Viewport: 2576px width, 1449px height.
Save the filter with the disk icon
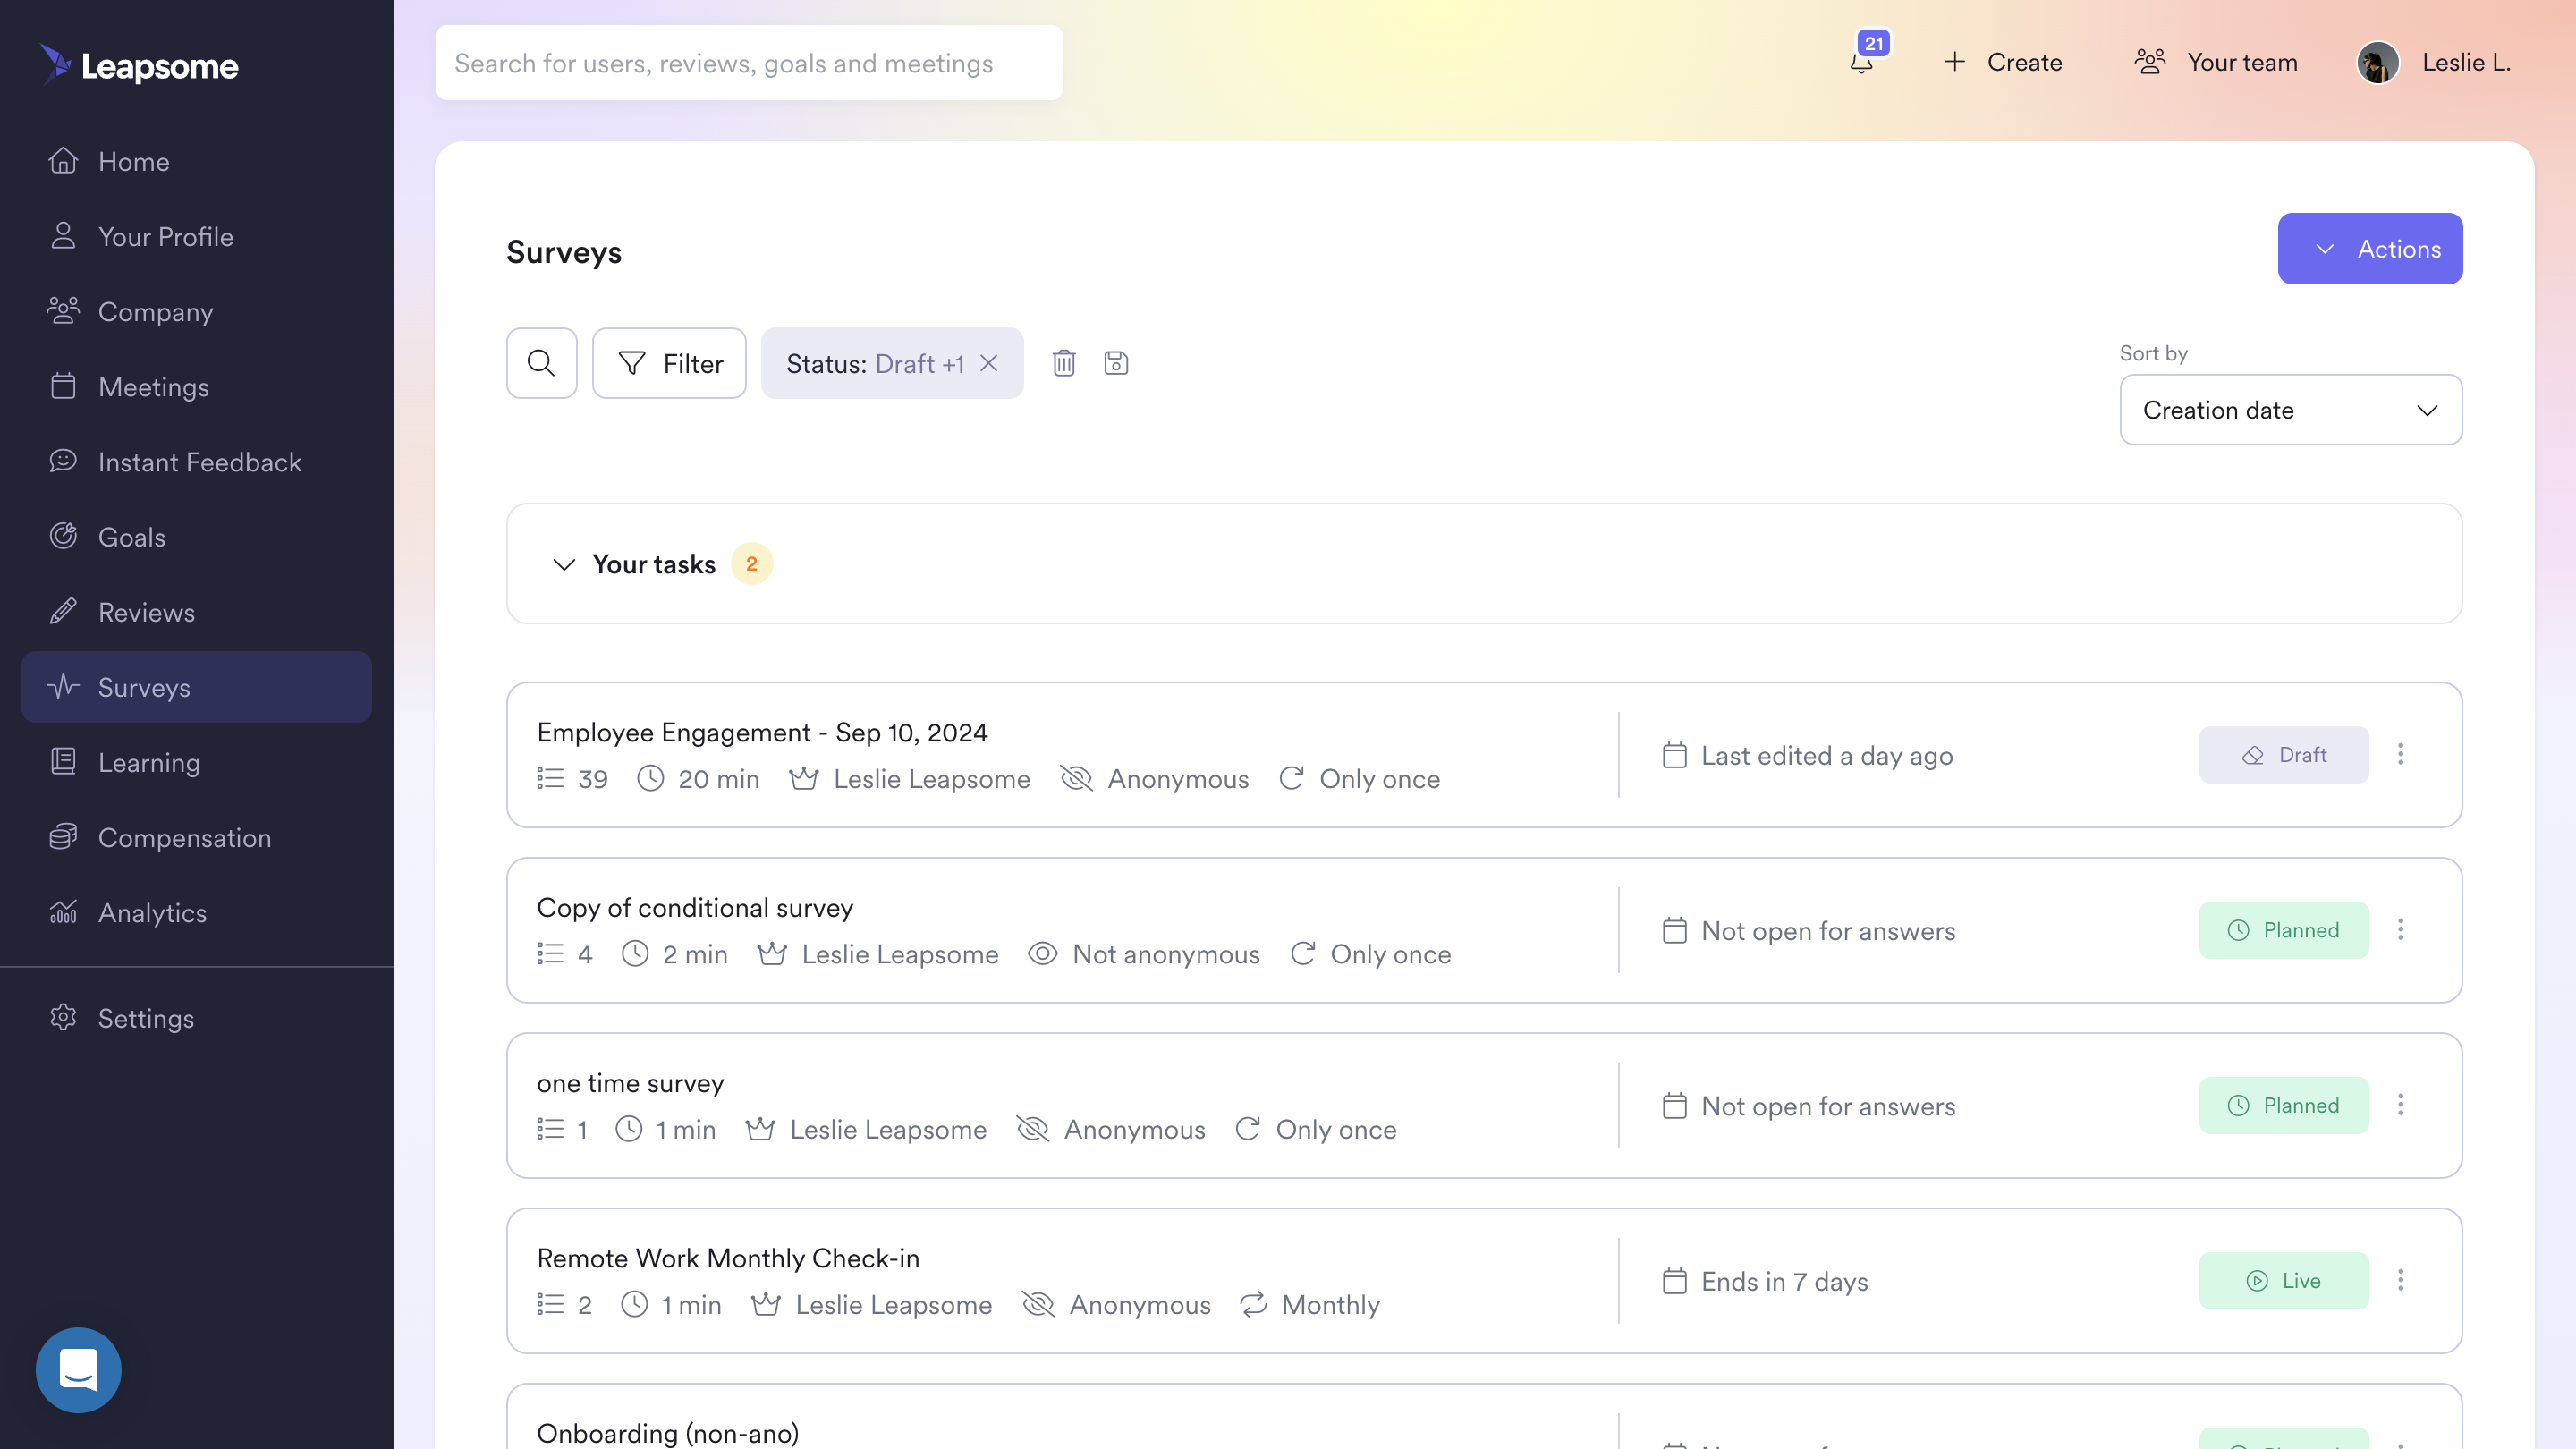(1116, 363)
